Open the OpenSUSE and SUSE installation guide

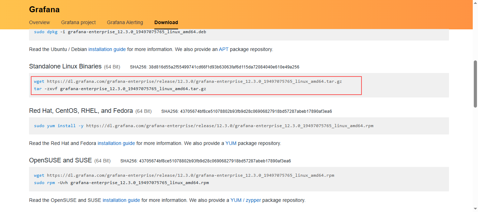[121, 200]
